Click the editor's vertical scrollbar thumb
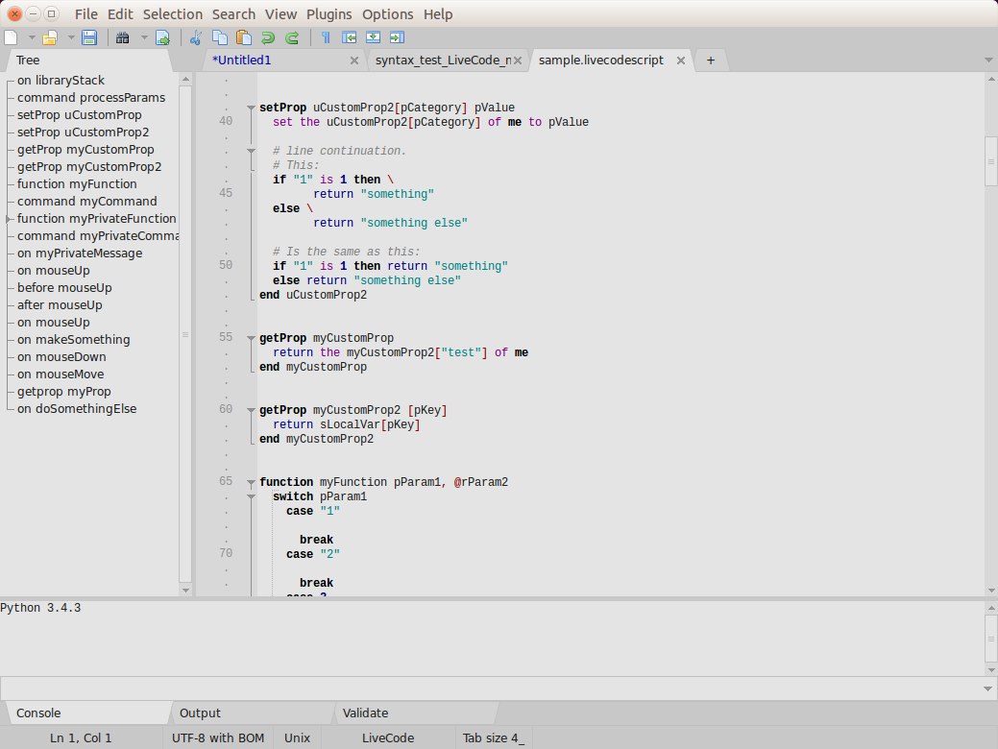The width and height of the screenshot is (998, 749). point(990,160)
